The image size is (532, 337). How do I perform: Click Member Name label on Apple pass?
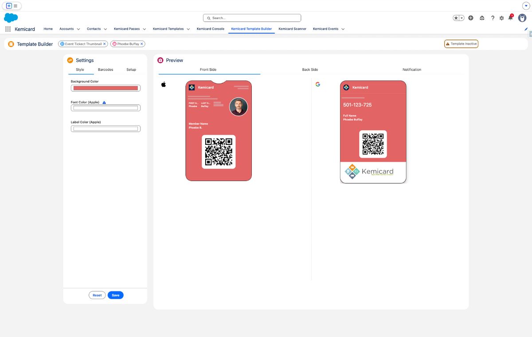point(198,124)
